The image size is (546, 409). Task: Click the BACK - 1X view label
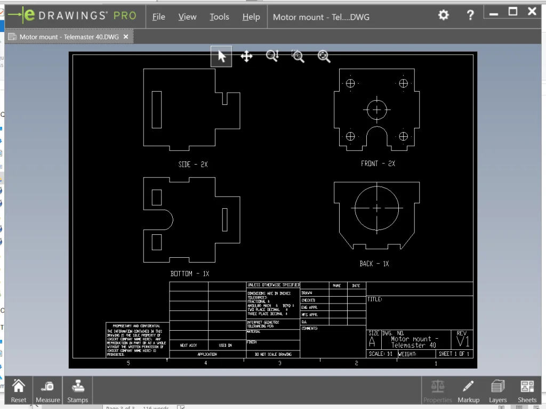(x=374, y=264)
